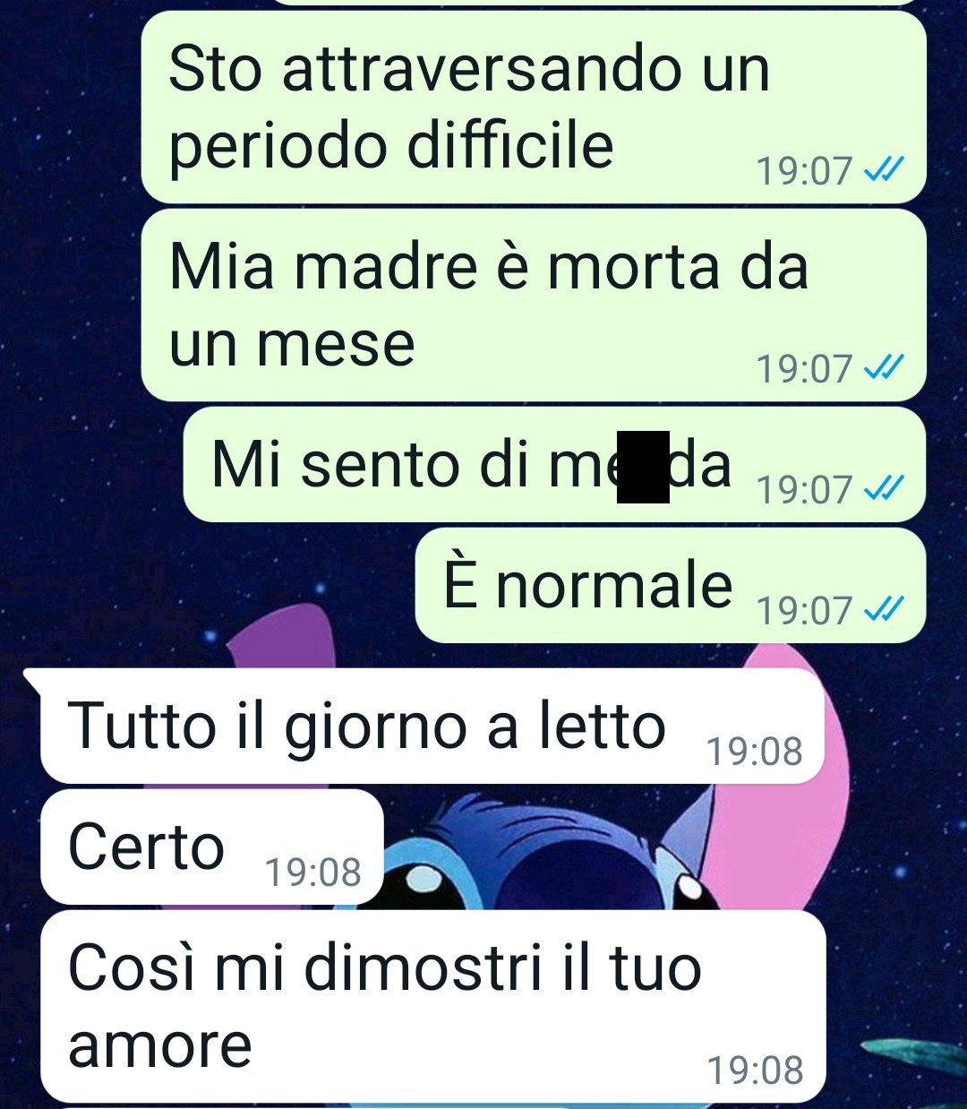Select the 'Sto attraversando un periodo difficile' bubble

pos(534,107)
